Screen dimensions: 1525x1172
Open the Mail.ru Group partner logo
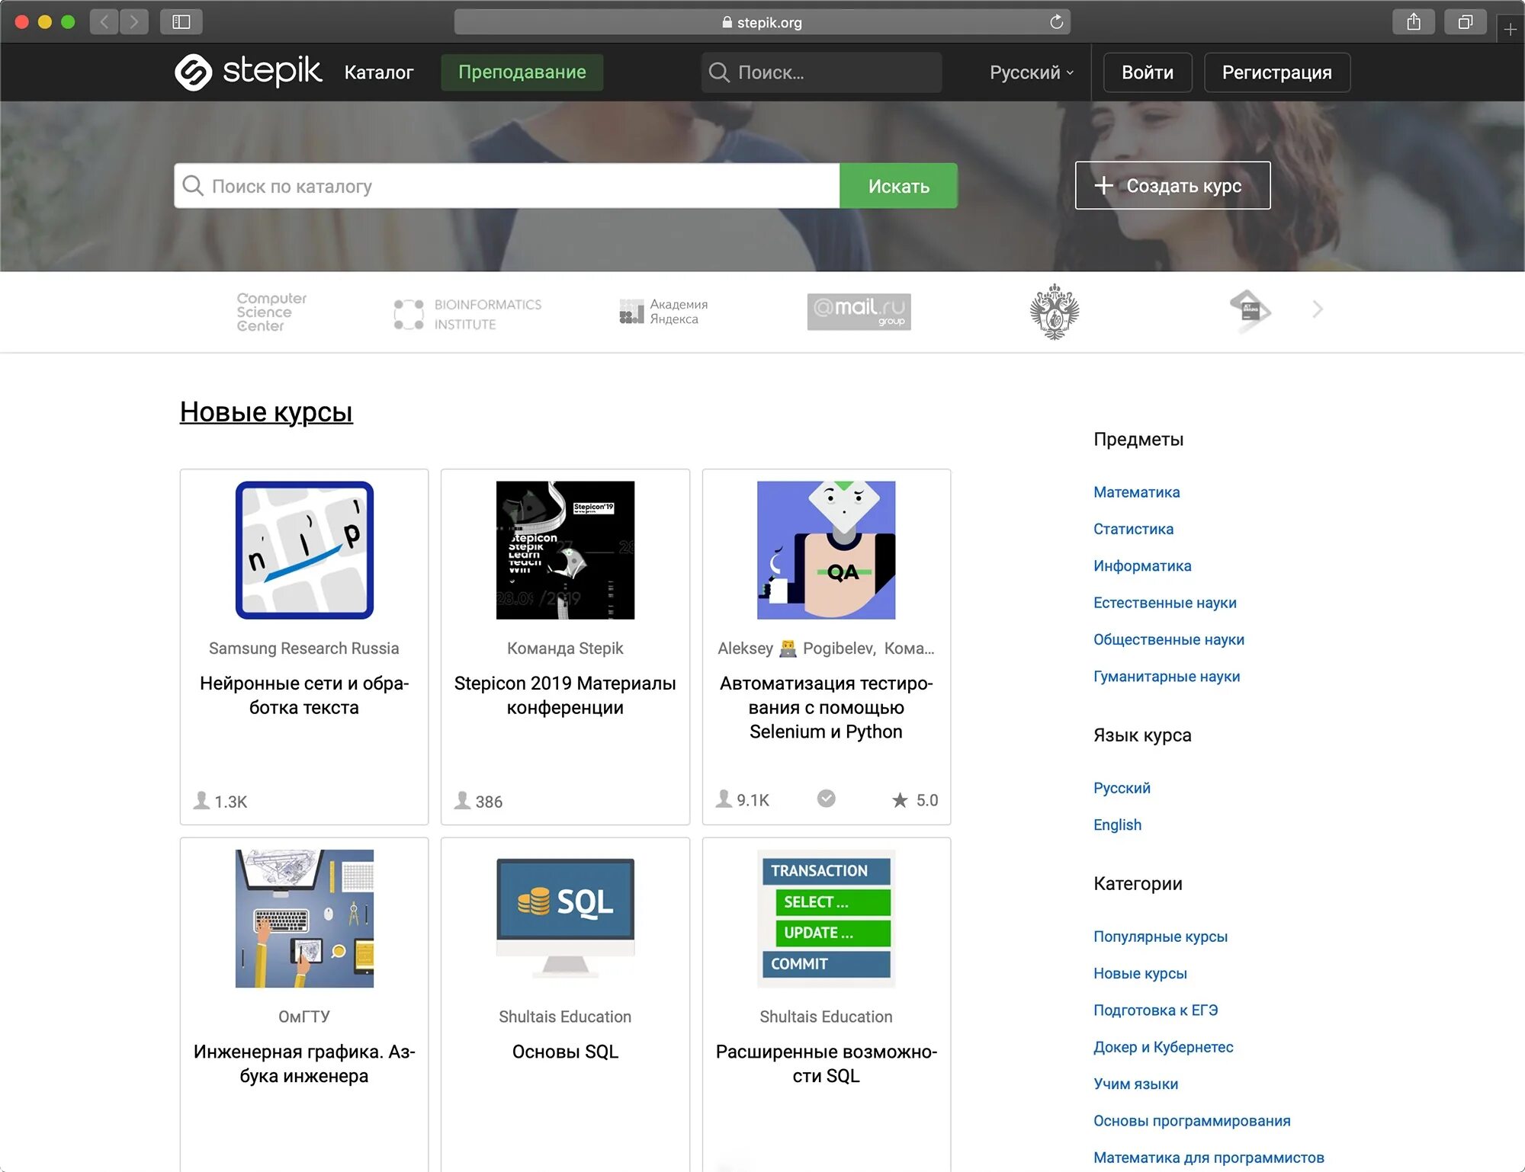tap(859, 312)
